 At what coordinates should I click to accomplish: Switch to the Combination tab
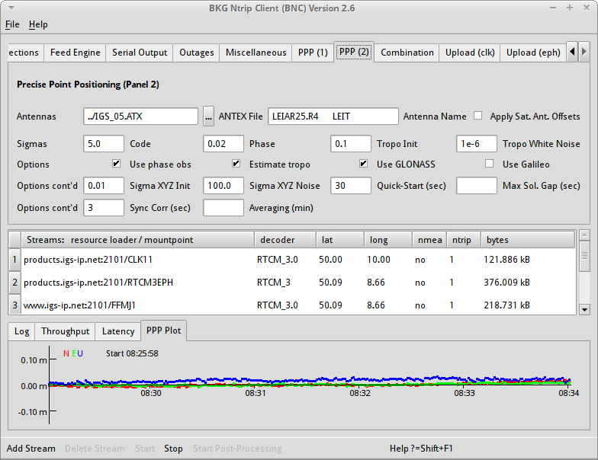tap(407, 53)
